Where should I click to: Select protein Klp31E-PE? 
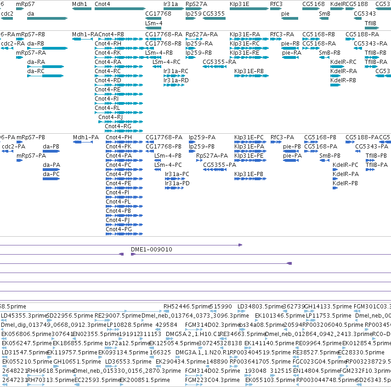249,156
